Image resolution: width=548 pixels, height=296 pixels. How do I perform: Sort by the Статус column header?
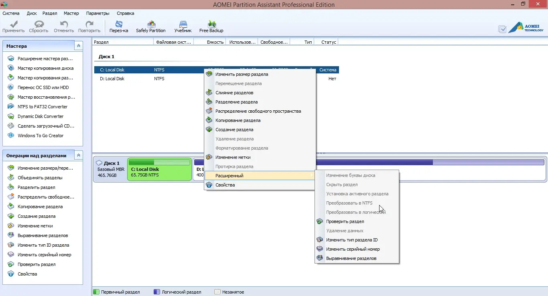[x=326, y=42]
